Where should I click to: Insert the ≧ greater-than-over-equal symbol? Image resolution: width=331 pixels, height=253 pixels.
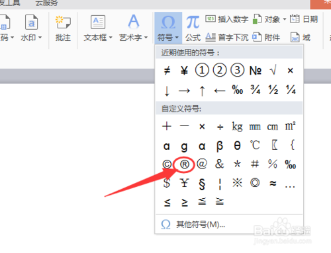pyautogui.click(x=220, y=201)
